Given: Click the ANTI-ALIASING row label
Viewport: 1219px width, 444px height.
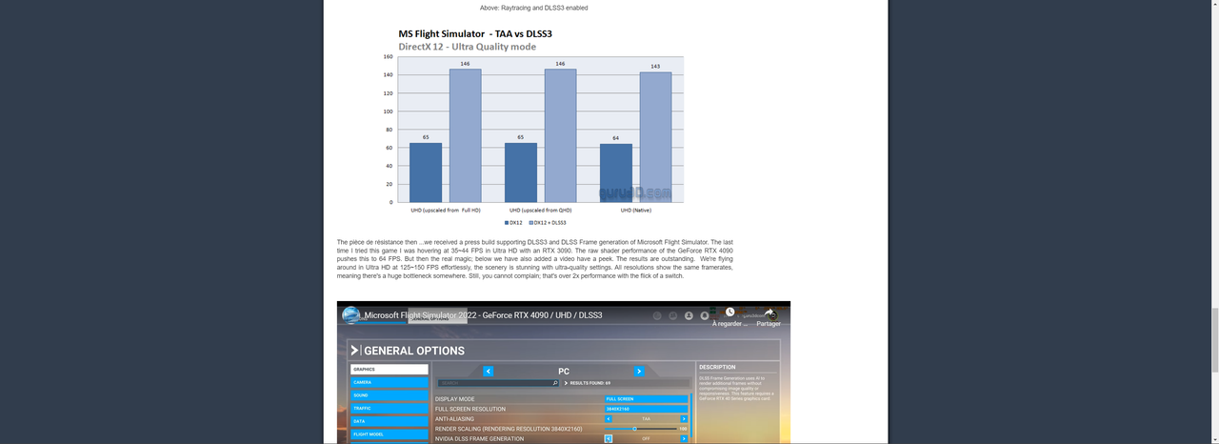Looking at the screenshot, I should pos(454,418).
